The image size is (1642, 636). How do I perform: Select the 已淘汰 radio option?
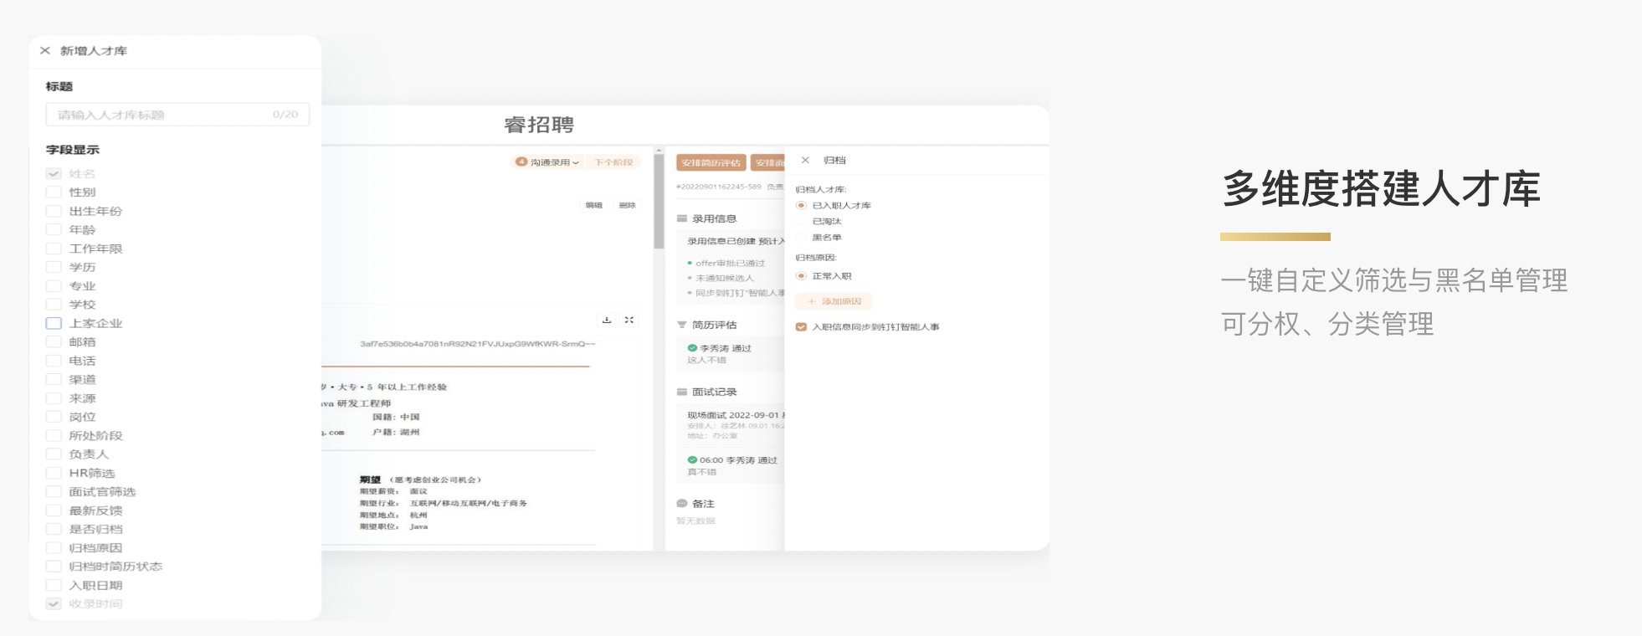click(801, 222)
